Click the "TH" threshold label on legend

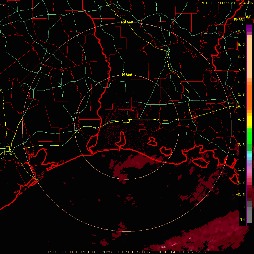pos(242,220)
